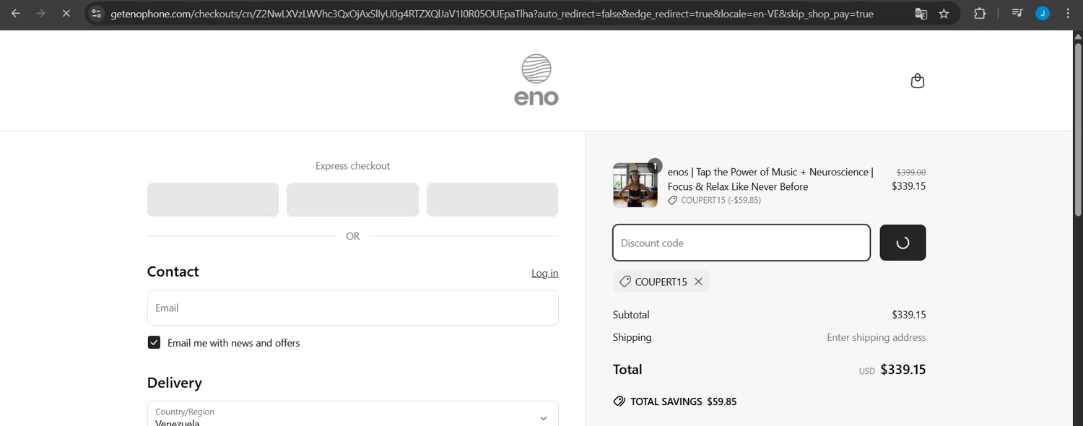Click the eno logo
Image resolution: width=1083 pixels, height=426 pixels.
coord(536,79)
